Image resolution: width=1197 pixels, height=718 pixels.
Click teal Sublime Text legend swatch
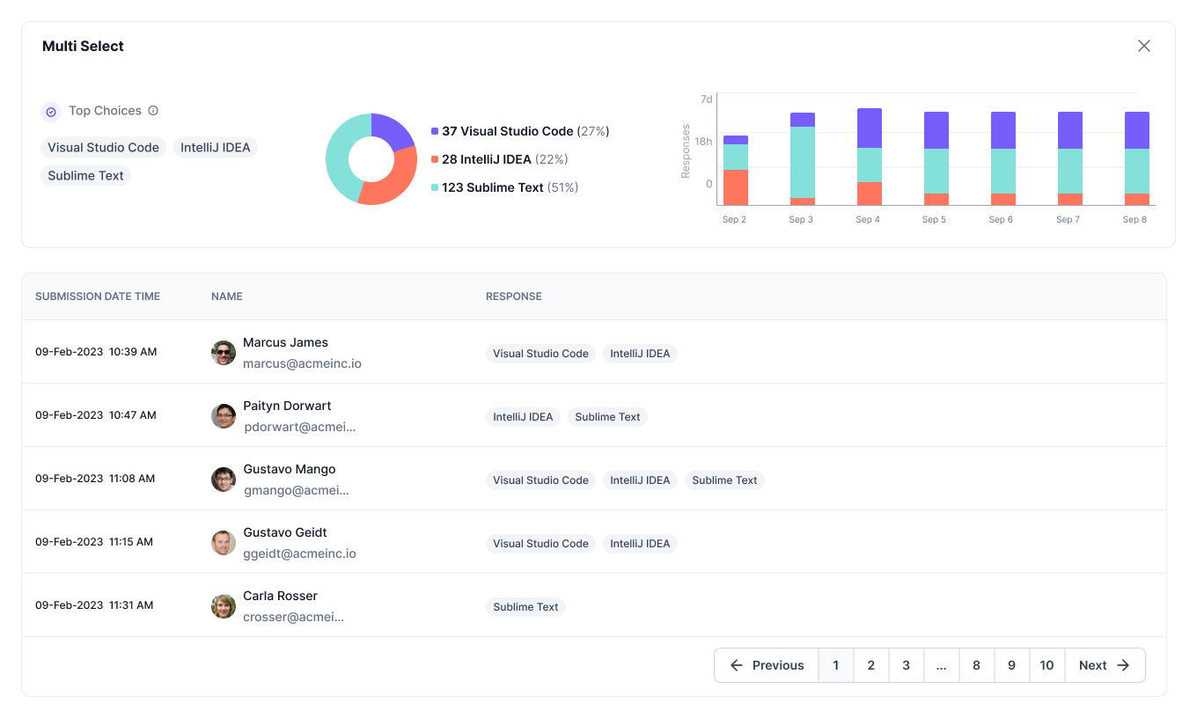435,187
